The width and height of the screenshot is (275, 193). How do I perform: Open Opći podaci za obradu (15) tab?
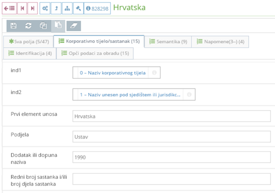click(95, 53)
